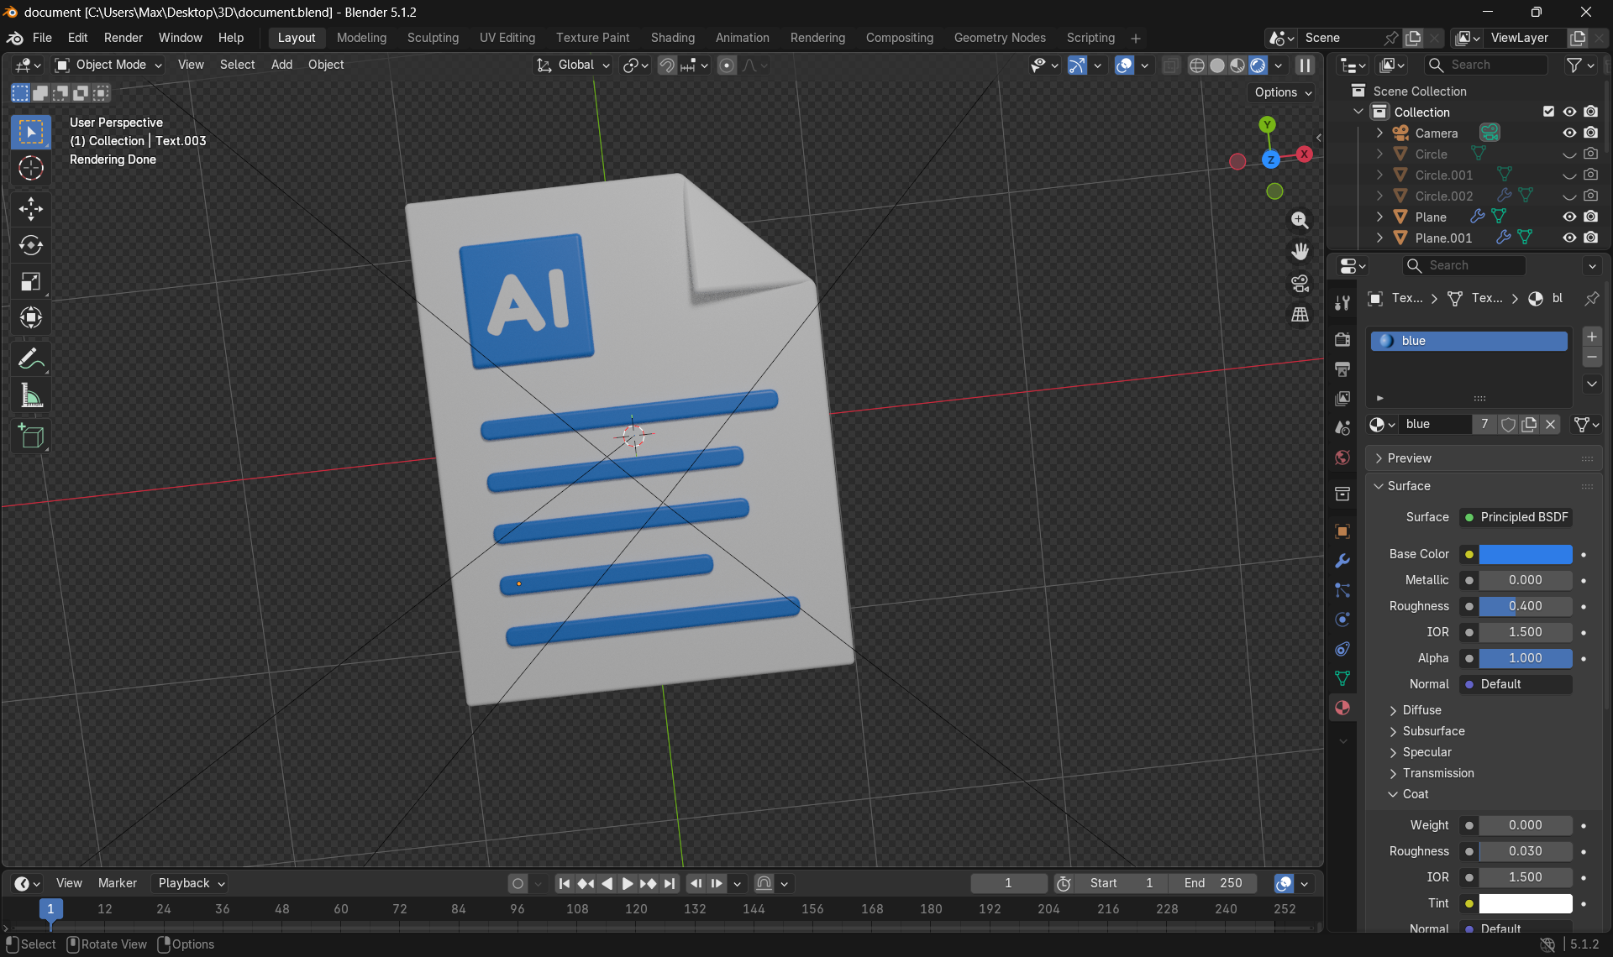
Task: Activate the Scale tool
Action: click(x=31, y=281)
